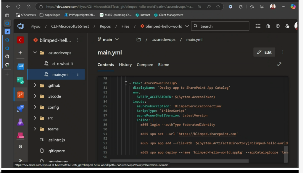Screen dimensions: 303x173
Task: Click the folder icon in file path breadcrumb
Action: click(x=138, y=40)
